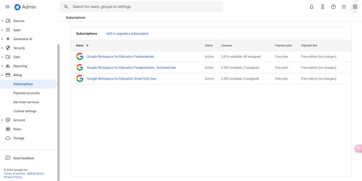362x181 pixels.
Task: Expand the Account section arrow
Action: (2, 120)
